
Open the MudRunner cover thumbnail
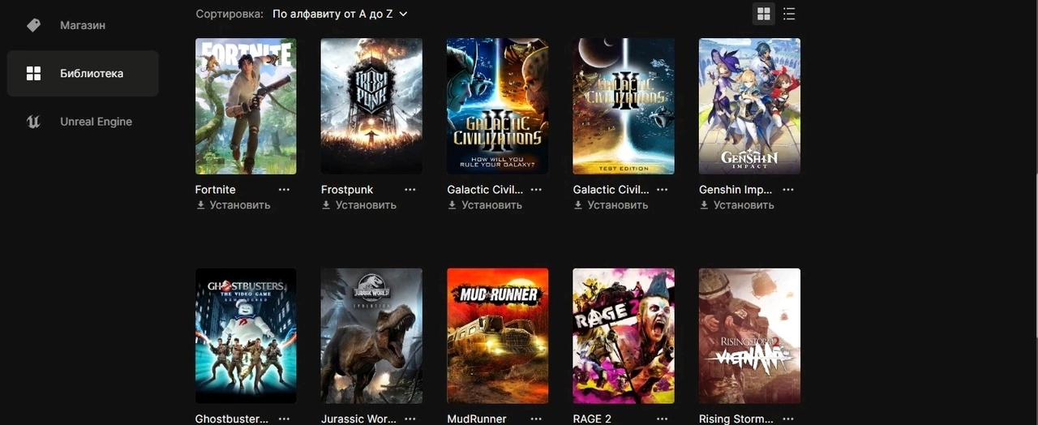(497, 336)
